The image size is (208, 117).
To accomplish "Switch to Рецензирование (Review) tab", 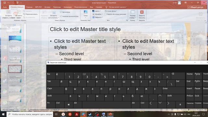I will pyautogui.click(x=81, y=7).
